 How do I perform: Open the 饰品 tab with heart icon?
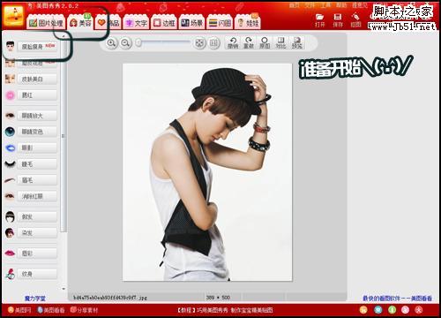[108, 23]
